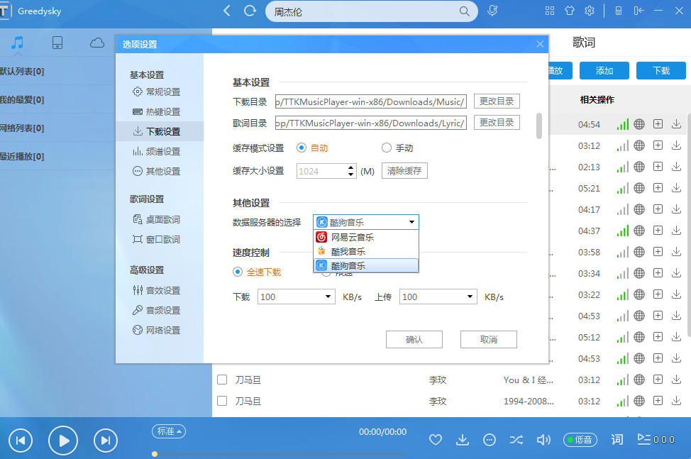Click 更改目录 for 下载目录

pyautogui.click(x=497, y=101)
